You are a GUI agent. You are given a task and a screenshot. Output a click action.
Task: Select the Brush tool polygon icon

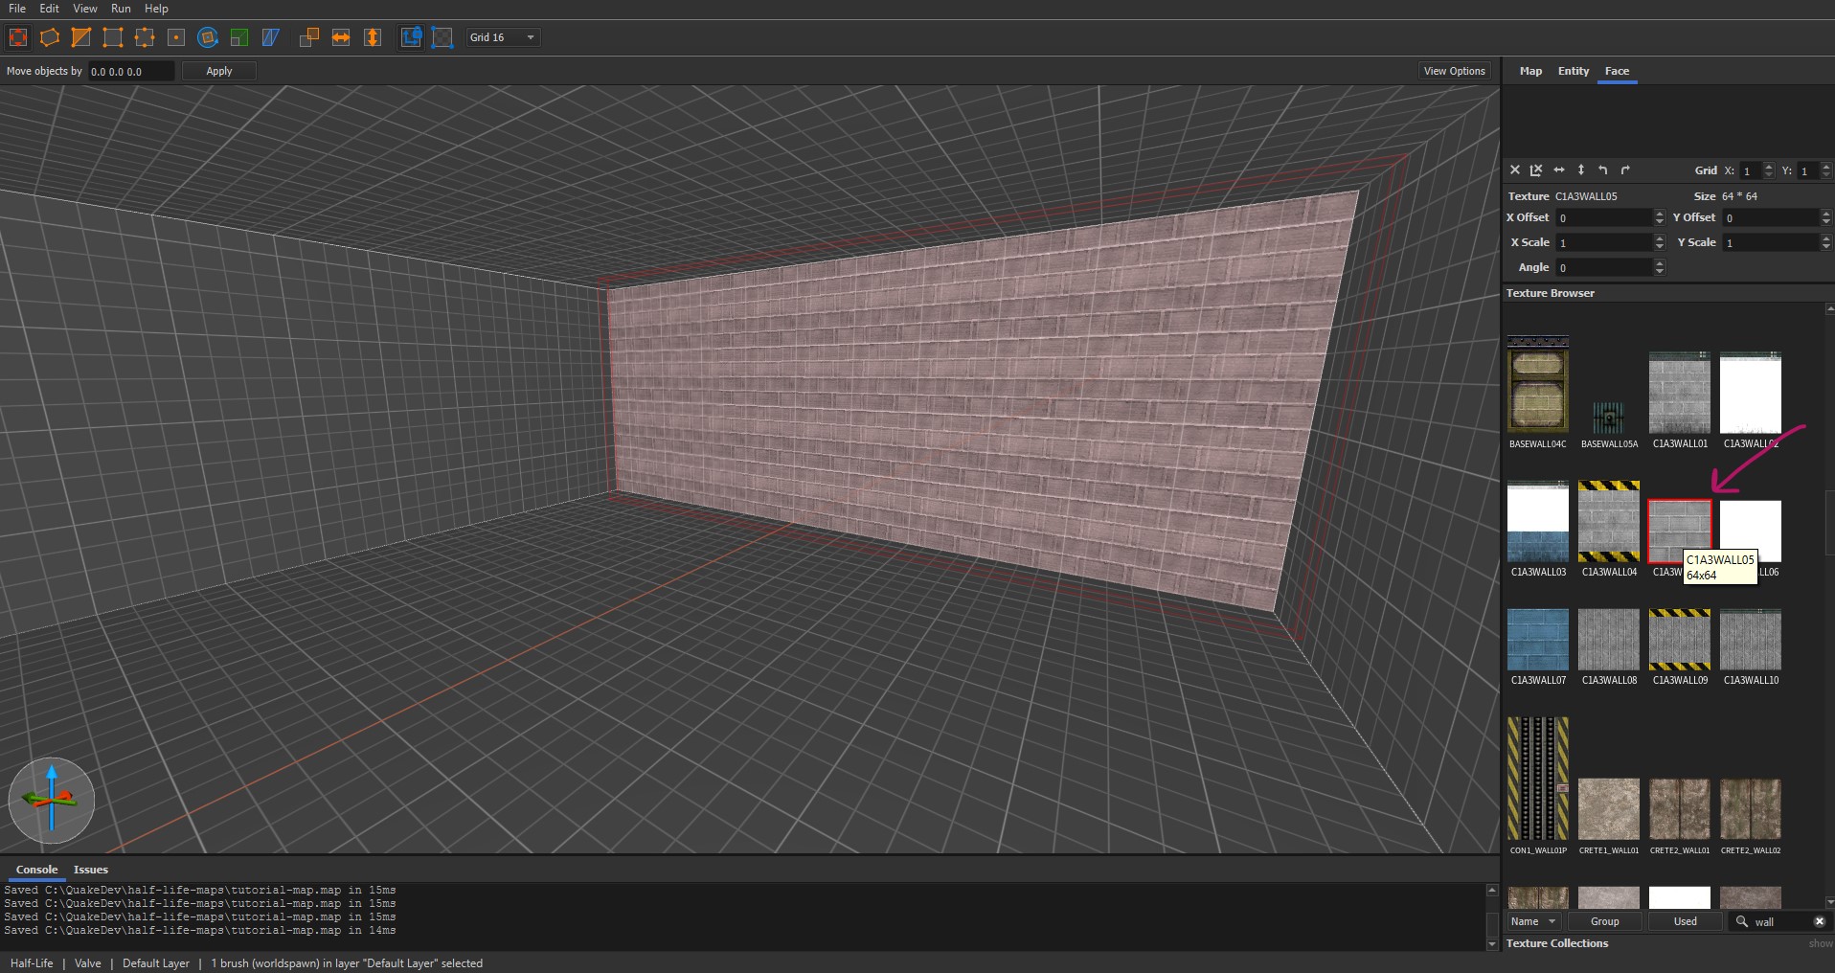click(x=50, y=37)
